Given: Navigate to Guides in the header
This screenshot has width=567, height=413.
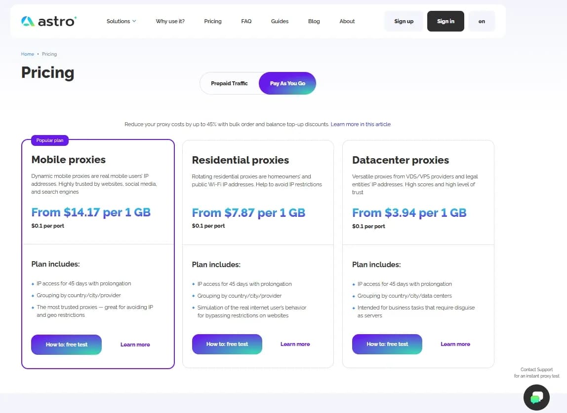Looking at the screenshot, I should pos(280,21).
